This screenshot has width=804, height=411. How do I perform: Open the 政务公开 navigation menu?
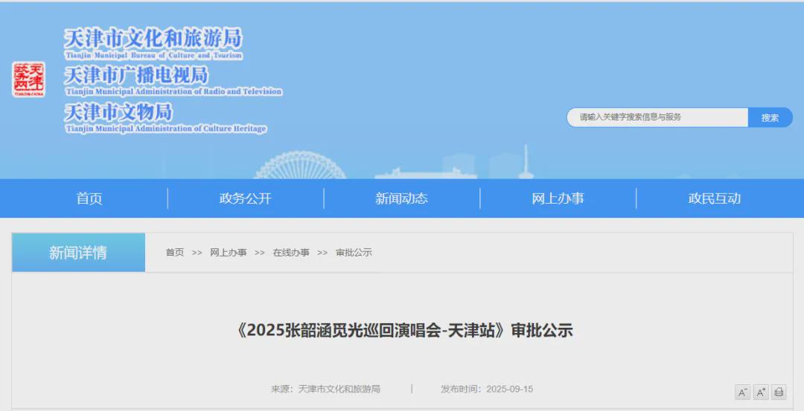click(246, 198)
